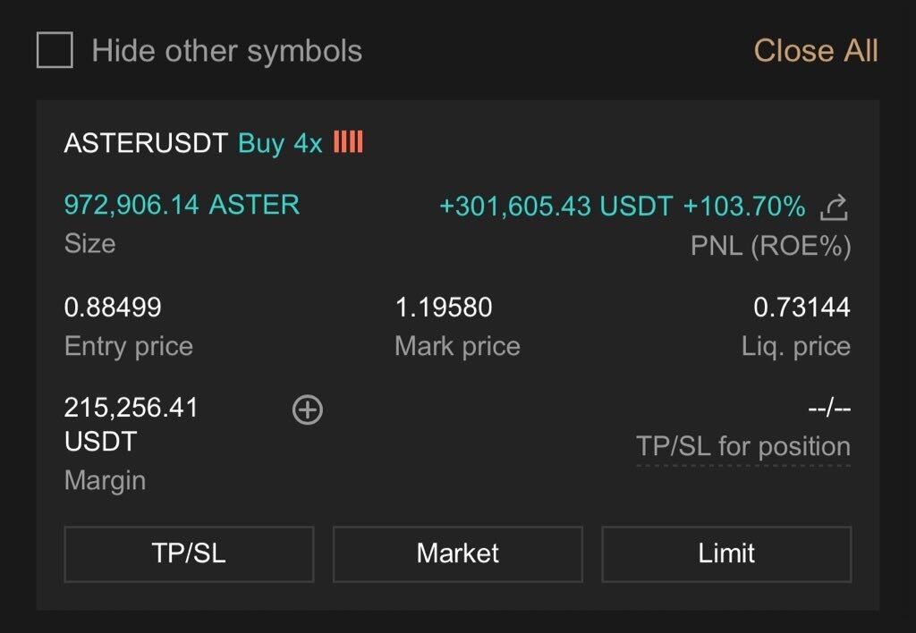
Task: Click the Buy 4x leverage label
Action: pyautogui.click(x=280, y=144)
